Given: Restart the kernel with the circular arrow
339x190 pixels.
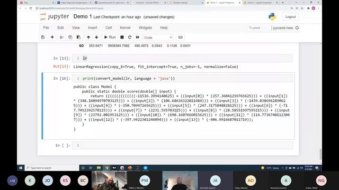Looking at the screenshot, I should [130, 37].
